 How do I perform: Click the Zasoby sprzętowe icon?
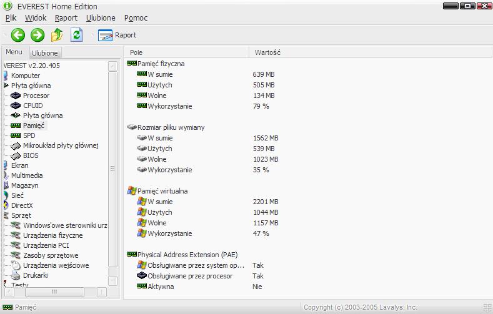click(16, 255)
